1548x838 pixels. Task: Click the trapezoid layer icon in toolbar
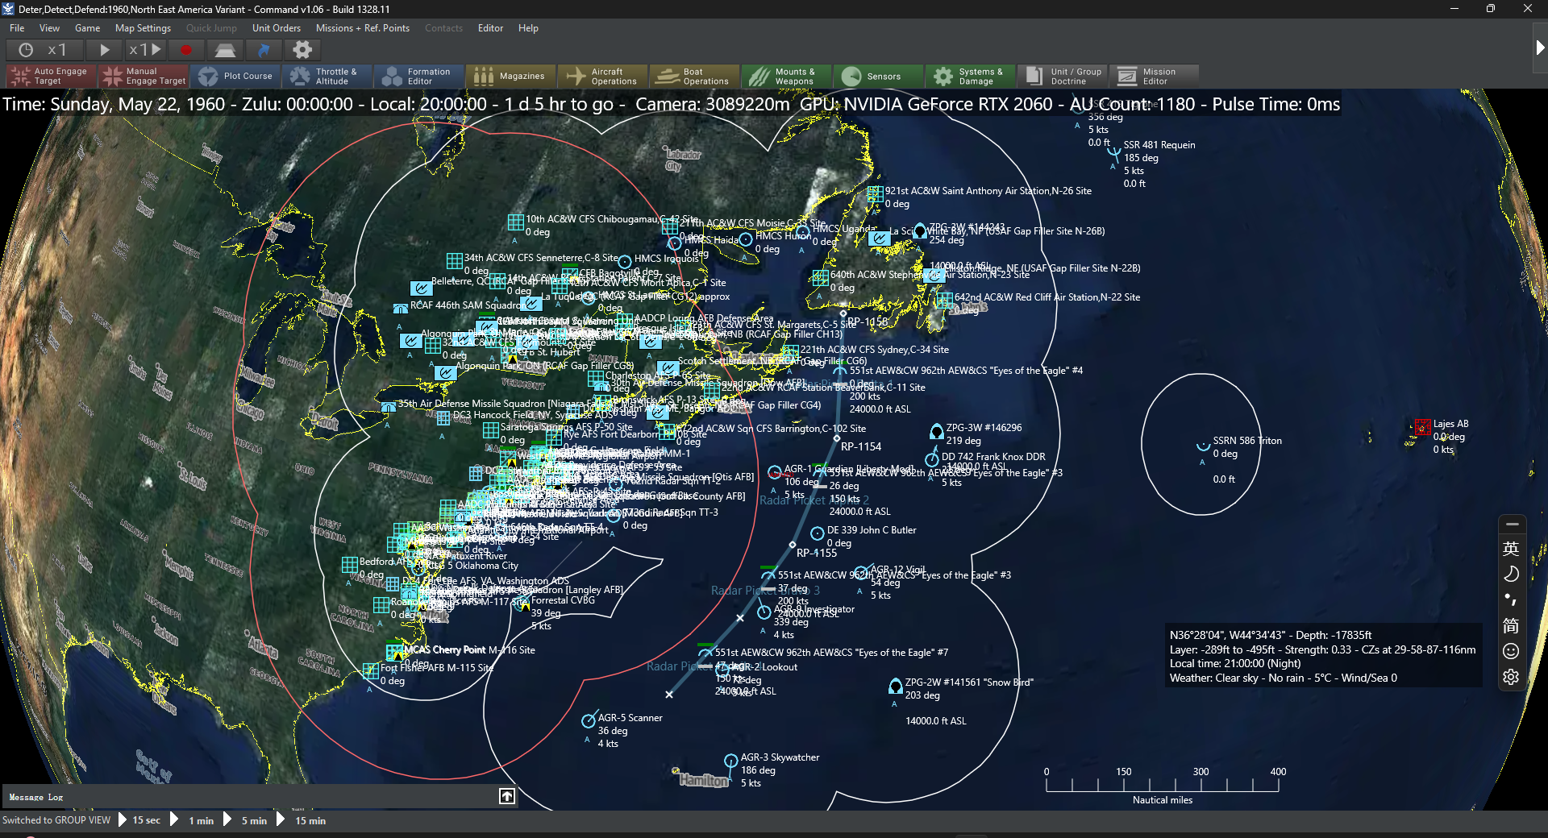[x=225, y=50]
